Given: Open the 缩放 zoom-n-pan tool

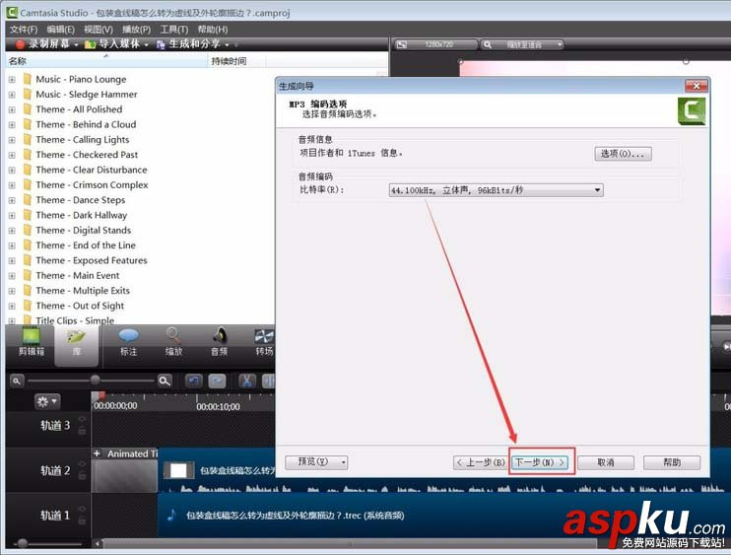Looking at the screenshot, I should point(173,343).
